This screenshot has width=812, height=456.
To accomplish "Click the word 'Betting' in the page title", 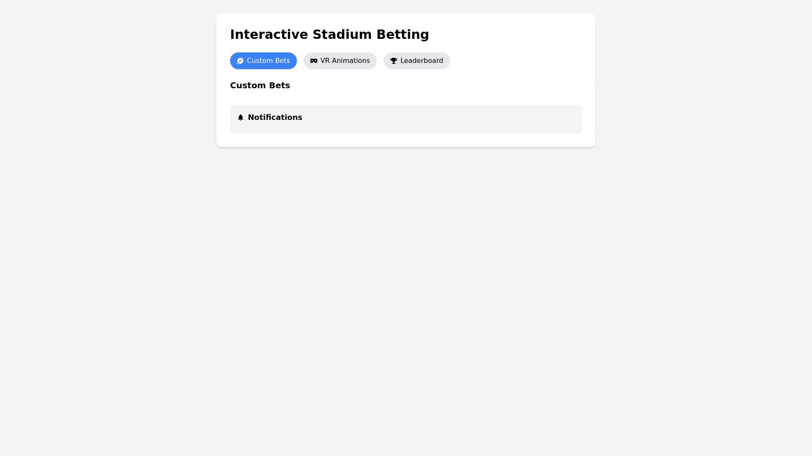I will (403, 34).
